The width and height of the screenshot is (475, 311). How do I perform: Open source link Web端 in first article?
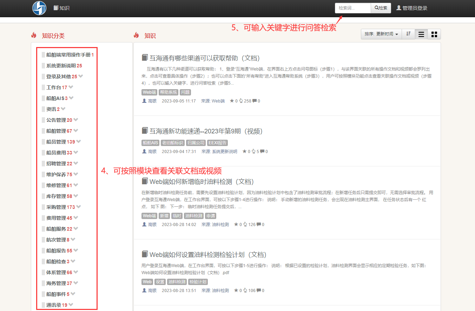point(218,101)
